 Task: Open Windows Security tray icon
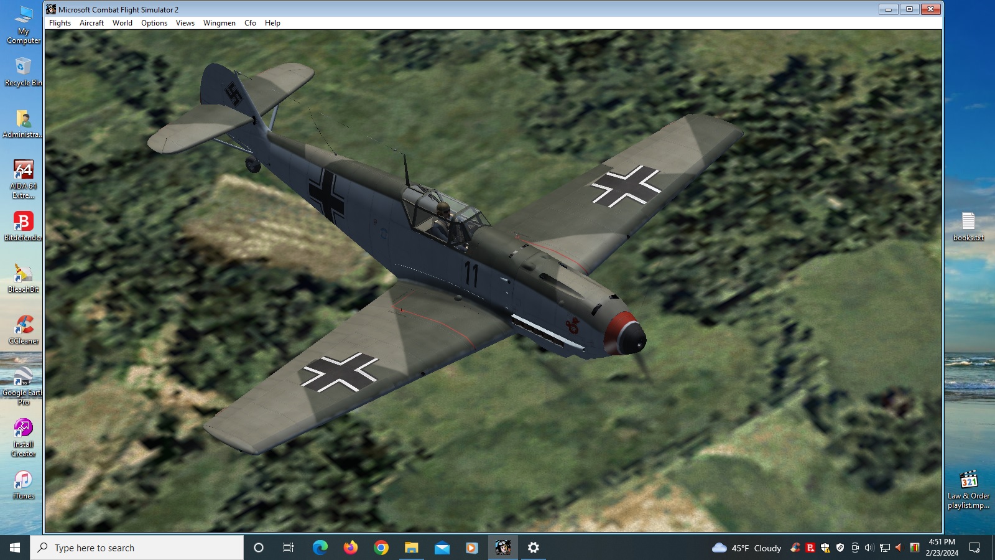point(825,548)
